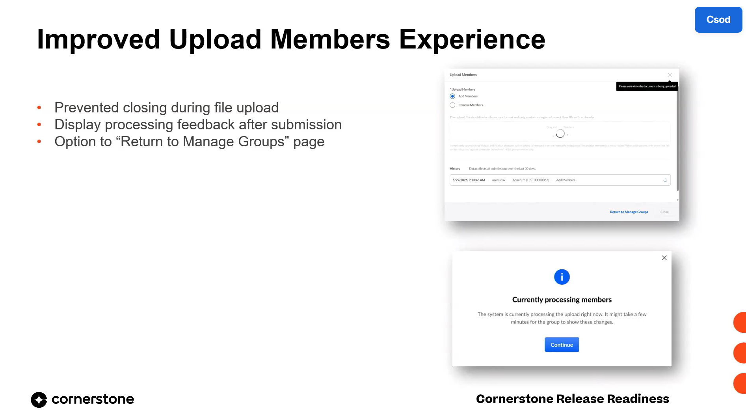Click the 'History' label in dialog

point(455,169)
